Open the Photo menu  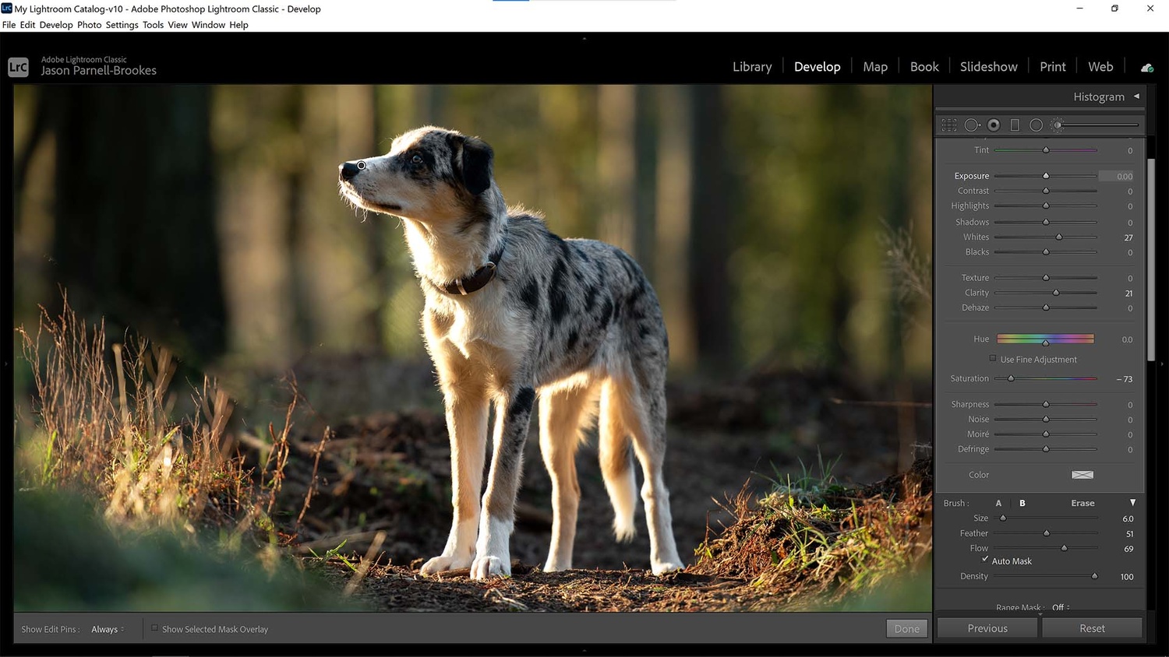tap(89, 25)
